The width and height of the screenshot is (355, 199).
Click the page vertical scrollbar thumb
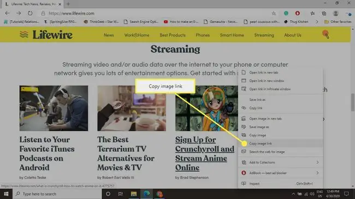pyautogui.click(x=352, y=102)
